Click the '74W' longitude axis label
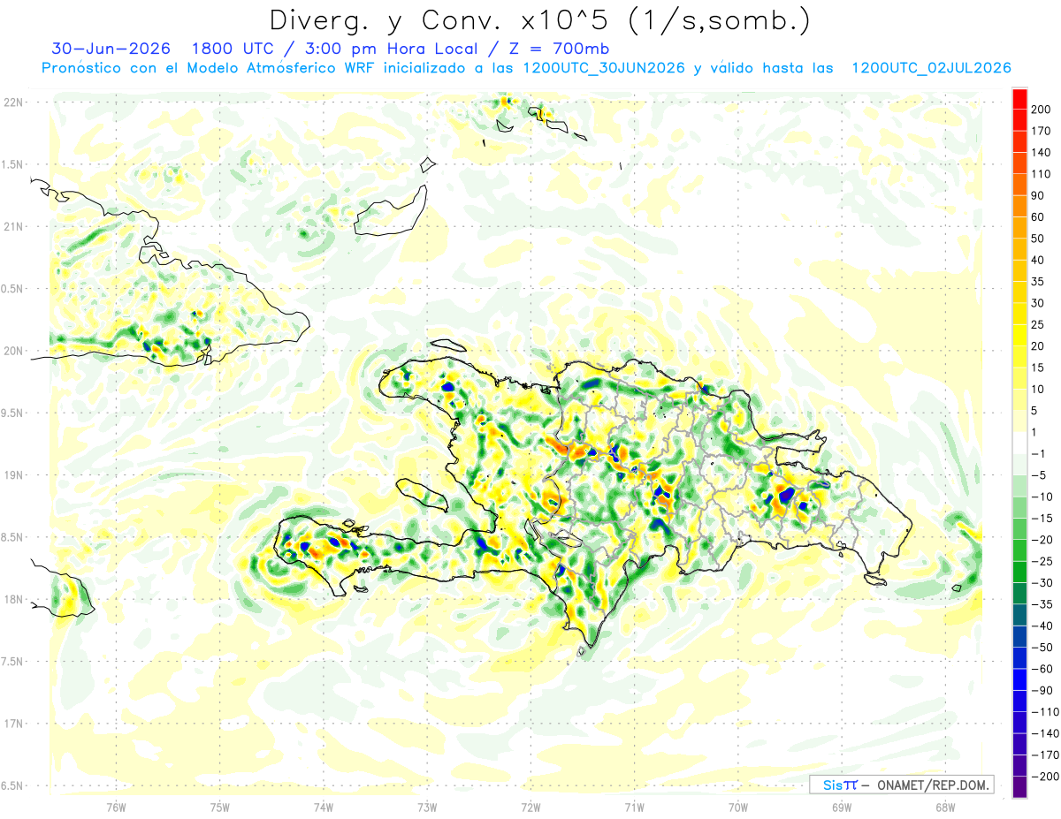Viewport: 1061px width, 819px height. click(324, 806)
